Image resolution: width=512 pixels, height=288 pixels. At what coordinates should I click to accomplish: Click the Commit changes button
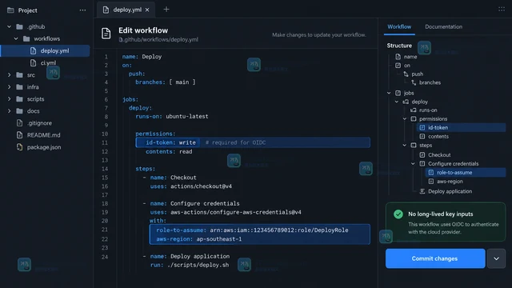pyautogui.click(x=435, y=258)
